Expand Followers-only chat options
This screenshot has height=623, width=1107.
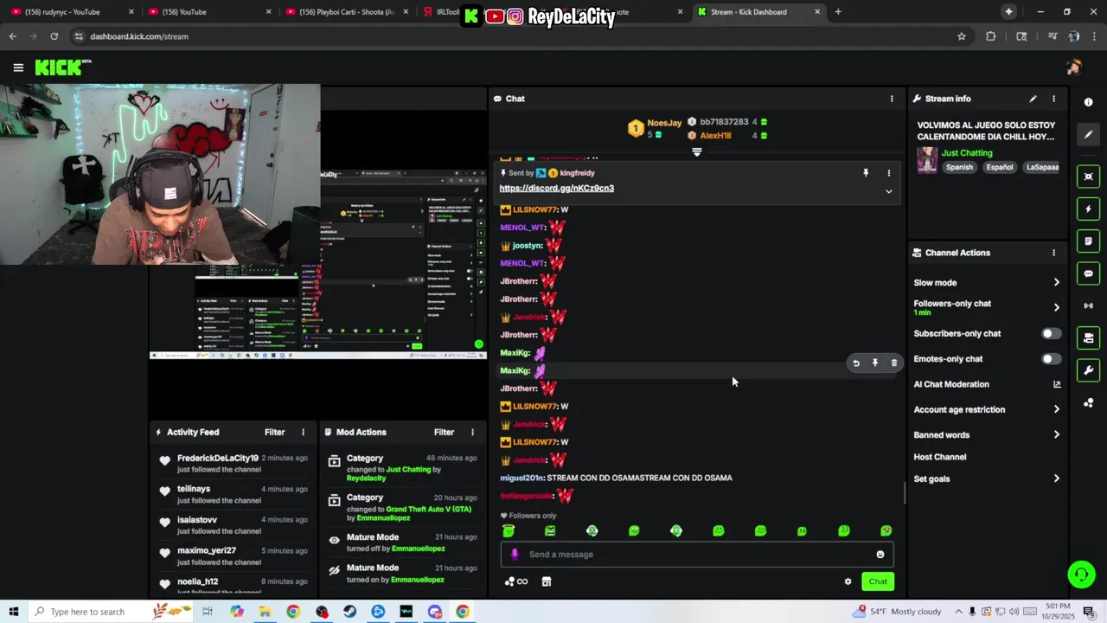[x=1056, y=307]
